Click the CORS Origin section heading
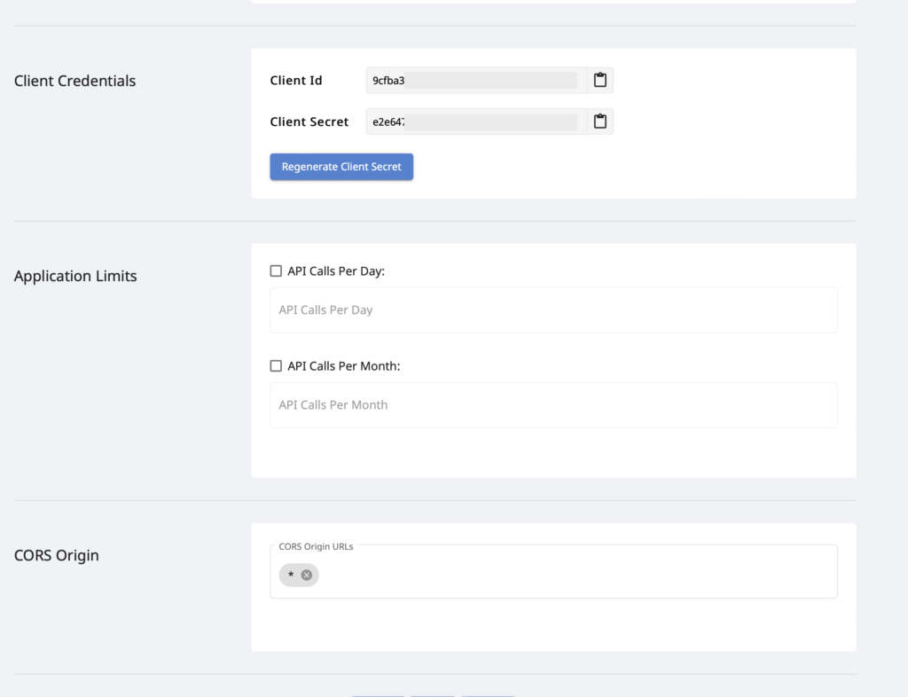Screen dimensions: 908x697 (x=57, y=555)
